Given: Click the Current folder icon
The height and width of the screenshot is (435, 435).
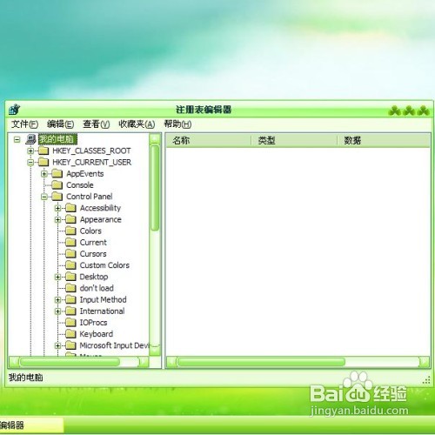Looking at the screenshot, I should point(70,243).
